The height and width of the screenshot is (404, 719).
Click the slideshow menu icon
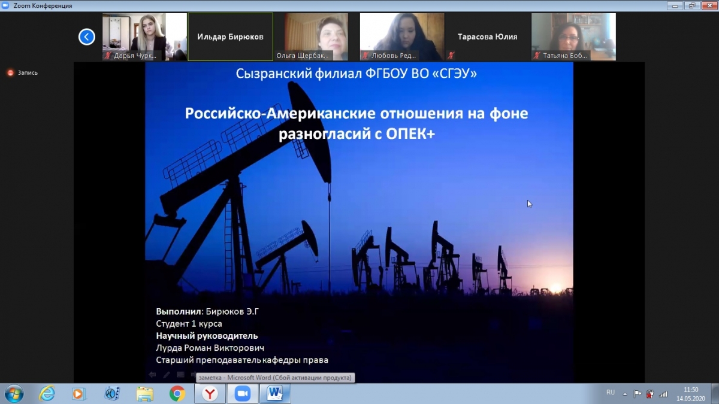point(180,375)
